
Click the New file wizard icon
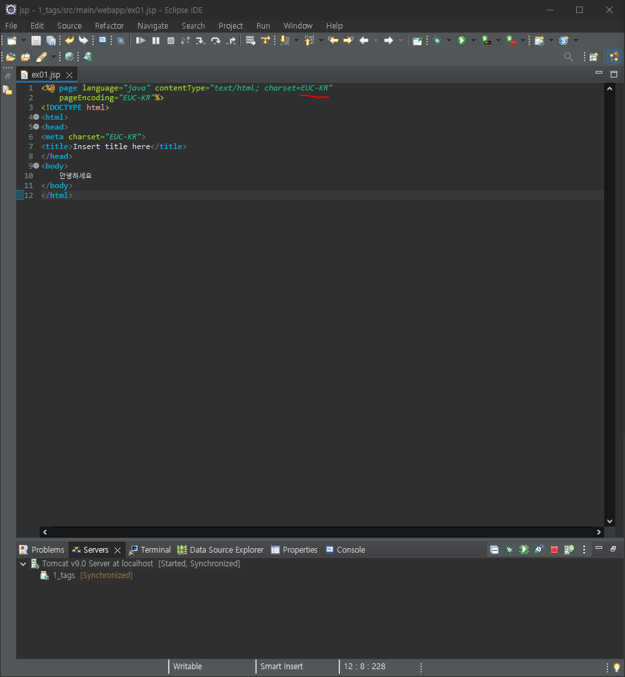pos(12,40)
